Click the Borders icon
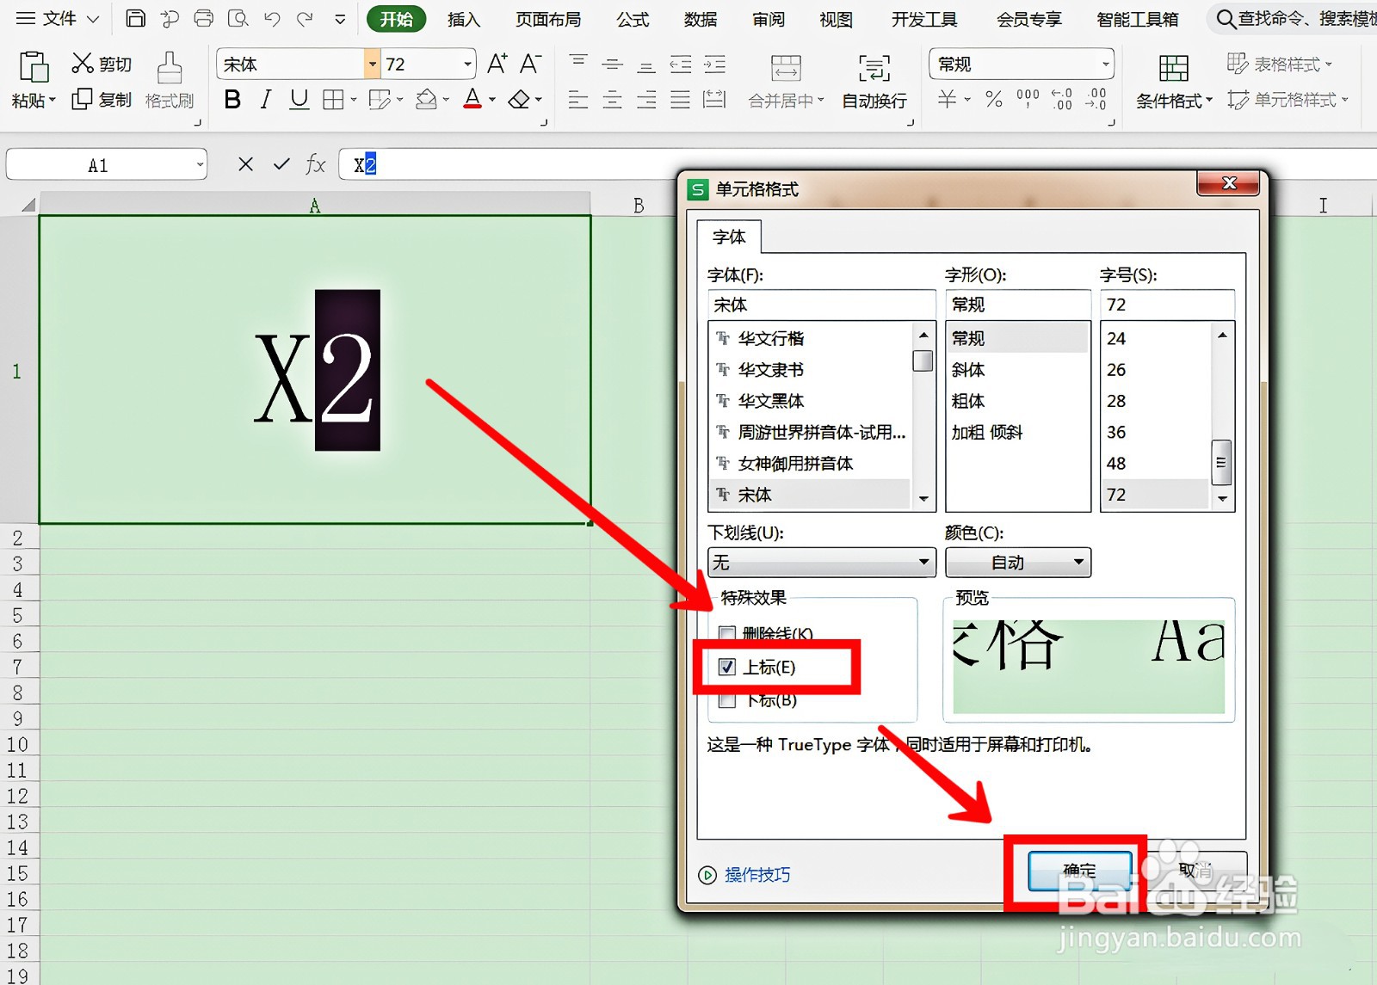The image size is (1377, 985). pos(333,100)
